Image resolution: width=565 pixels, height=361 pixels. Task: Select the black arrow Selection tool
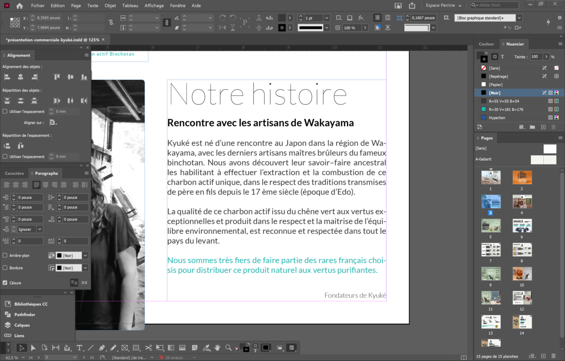point(21,348)
